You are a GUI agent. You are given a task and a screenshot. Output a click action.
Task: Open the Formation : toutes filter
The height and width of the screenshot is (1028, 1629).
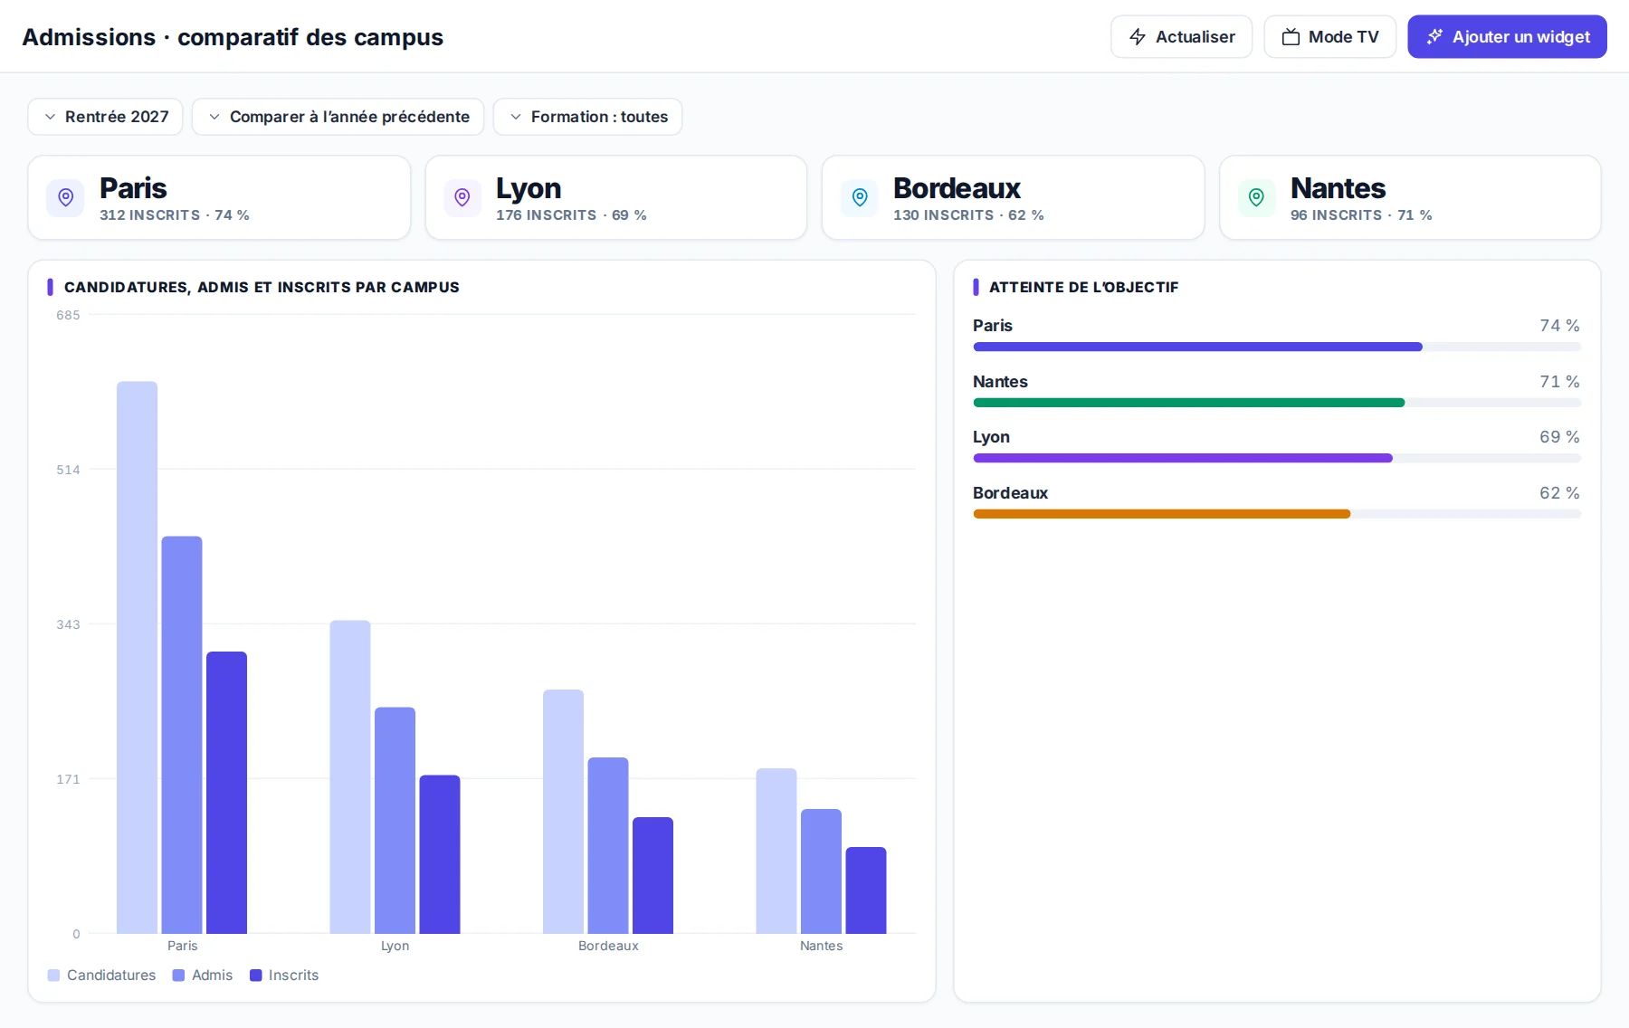point(587,117)
